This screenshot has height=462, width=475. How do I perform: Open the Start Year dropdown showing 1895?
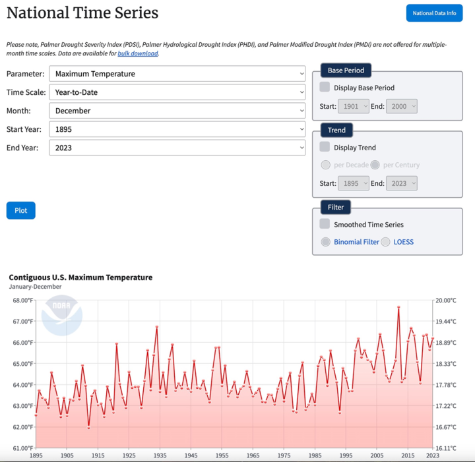tap(177, 129)
